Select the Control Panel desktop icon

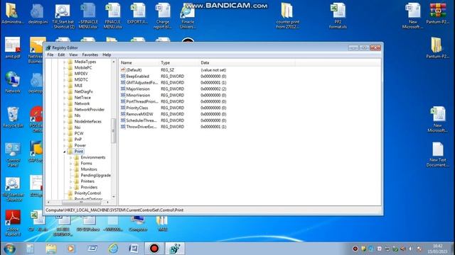[x=13, y=155]
